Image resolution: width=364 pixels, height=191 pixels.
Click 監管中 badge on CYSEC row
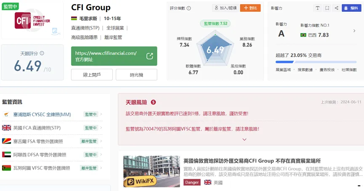91,114
